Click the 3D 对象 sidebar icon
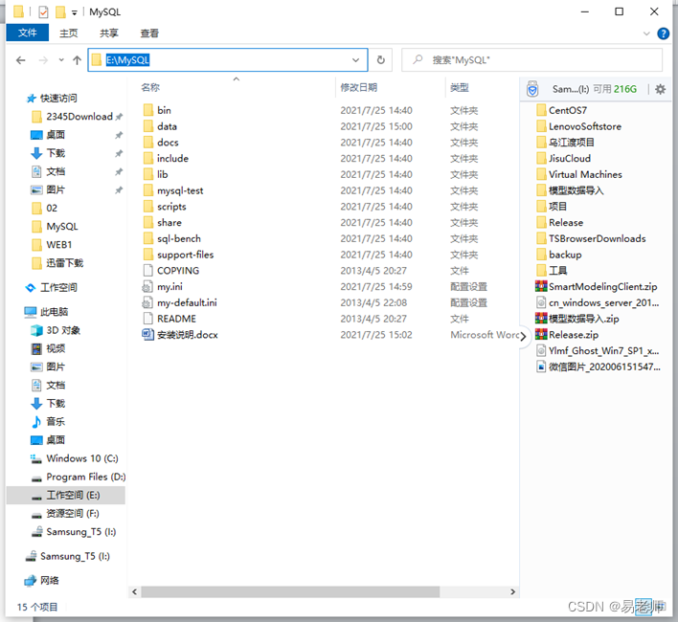The height and width of the screenshot is (622, 678). pos(36,330)
